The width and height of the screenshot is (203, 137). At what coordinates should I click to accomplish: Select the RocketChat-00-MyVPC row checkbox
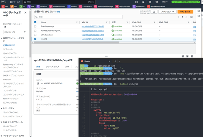click(35, 30)
